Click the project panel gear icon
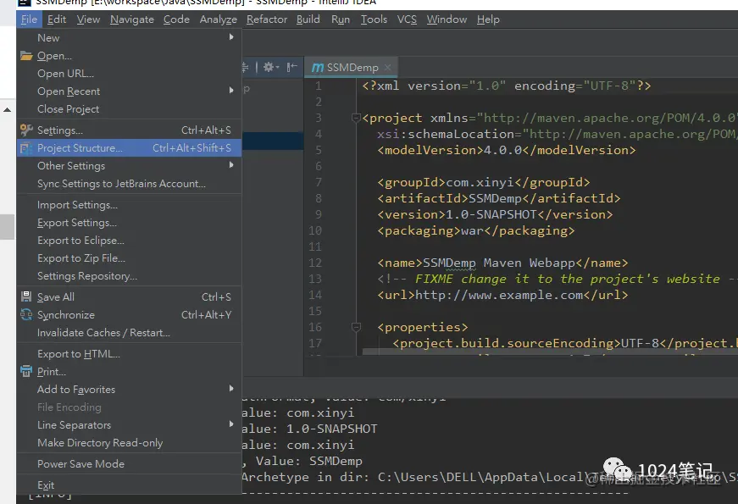Image resolution: width=738 pixels, height=504 pixels. [270, 67]
